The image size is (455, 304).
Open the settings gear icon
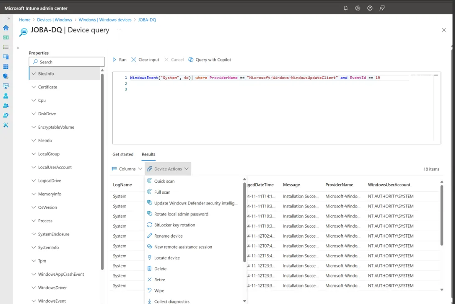click(x=357, y=8)
